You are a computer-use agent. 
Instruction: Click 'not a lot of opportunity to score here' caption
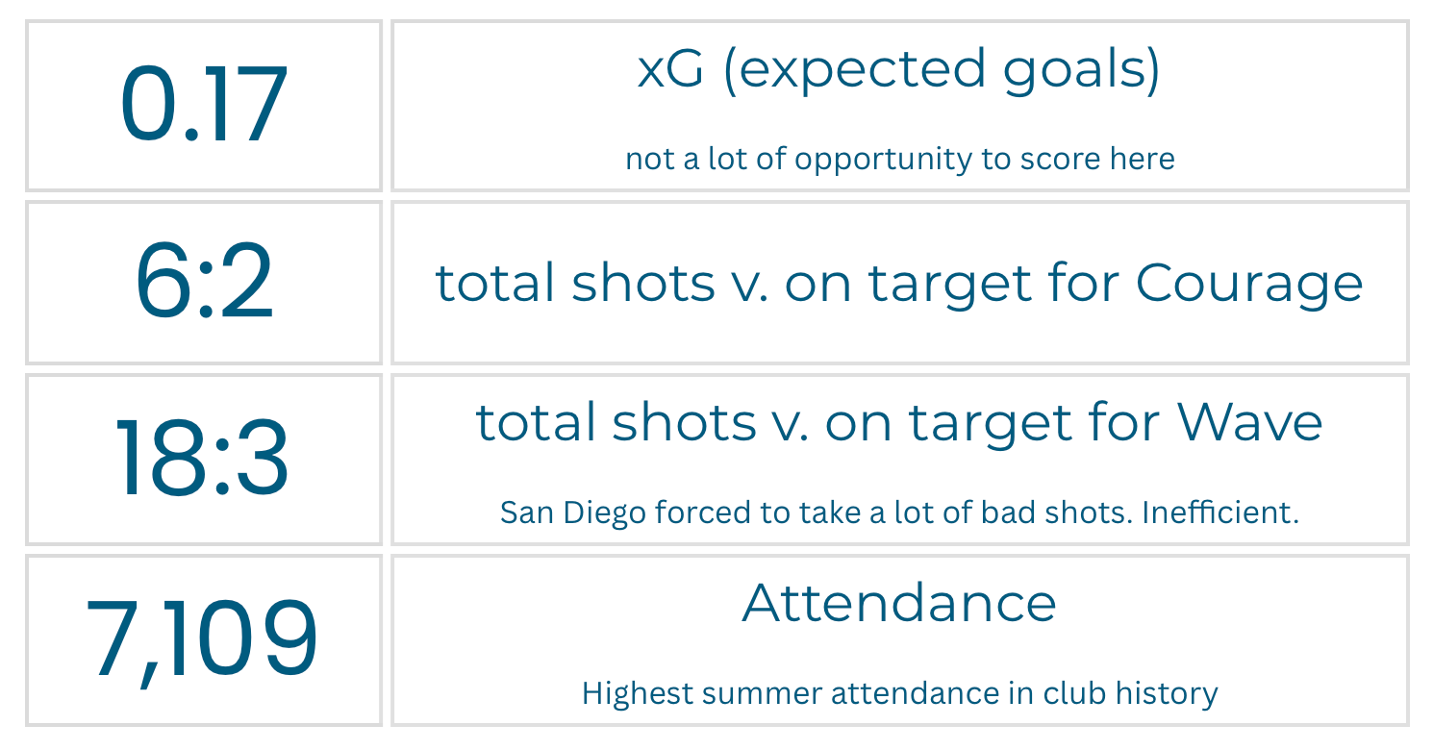[x=899, y=159]
